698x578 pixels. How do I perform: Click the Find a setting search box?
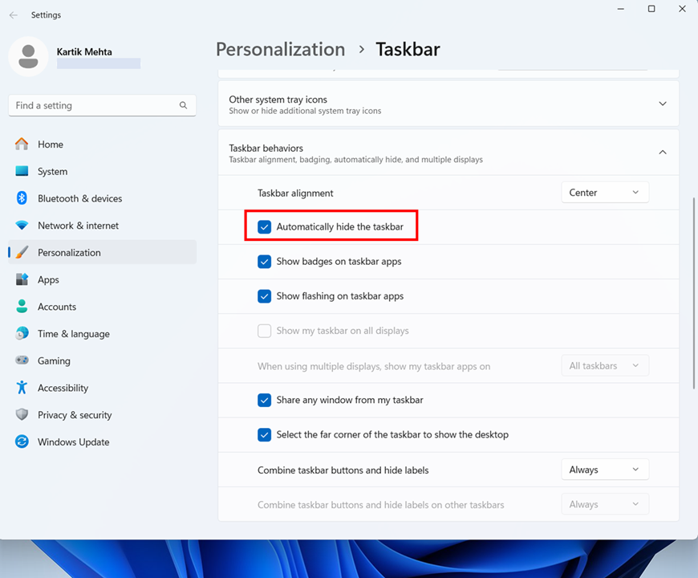102,105
